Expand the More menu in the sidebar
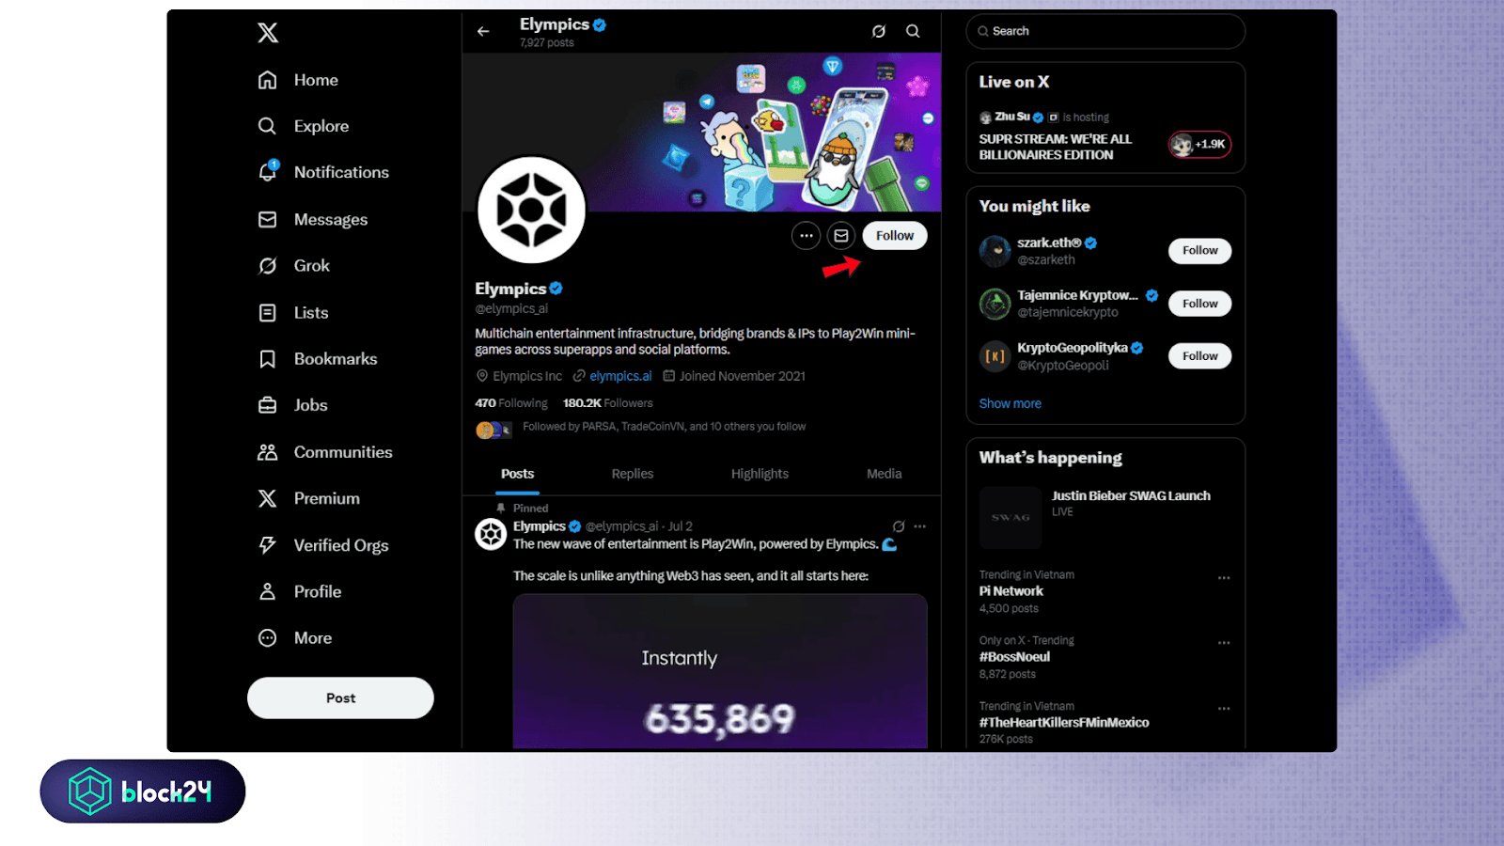Image resolution: width=1504 pixels, height=846 pixels. [x=294, y=637]
